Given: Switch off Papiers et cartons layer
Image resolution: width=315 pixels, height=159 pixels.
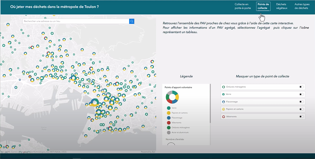Looking at the screenshot, I should (301, 109).
